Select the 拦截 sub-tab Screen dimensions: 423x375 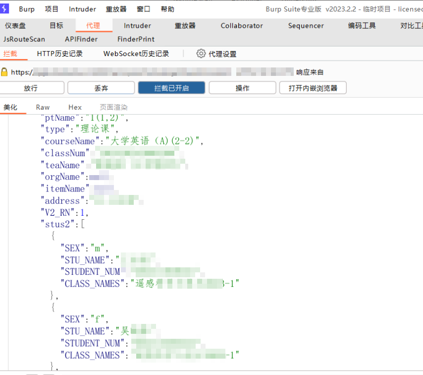point(10,54)
